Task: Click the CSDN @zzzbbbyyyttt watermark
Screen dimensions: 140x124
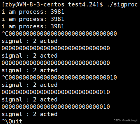Action: pyautogui.click(x=126, y=120)
